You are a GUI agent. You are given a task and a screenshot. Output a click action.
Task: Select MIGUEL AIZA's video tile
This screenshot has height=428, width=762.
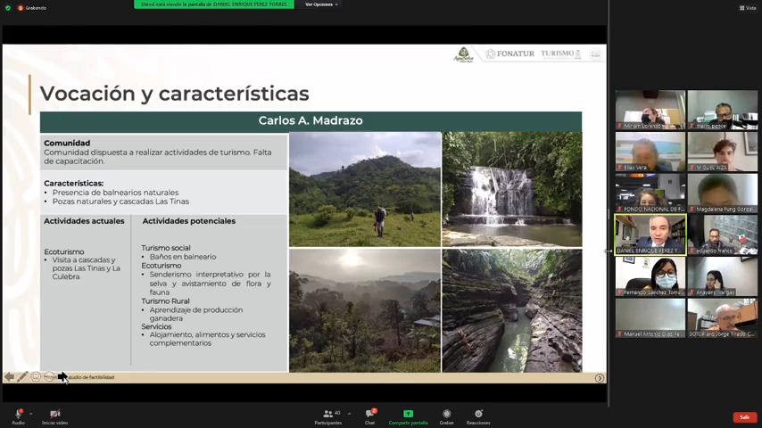pos(722,152)
